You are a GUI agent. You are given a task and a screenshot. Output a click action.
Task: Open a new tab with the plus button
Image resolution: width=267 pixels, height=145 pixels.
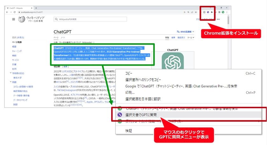(36, 8)
